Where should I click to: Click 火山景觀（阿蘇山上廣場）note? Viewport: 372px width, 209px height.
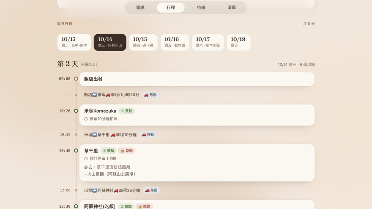coord(109,174)
